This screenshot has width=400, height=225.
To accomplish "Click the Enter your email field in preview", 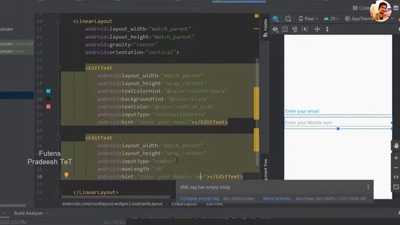I will click(337, 111).
